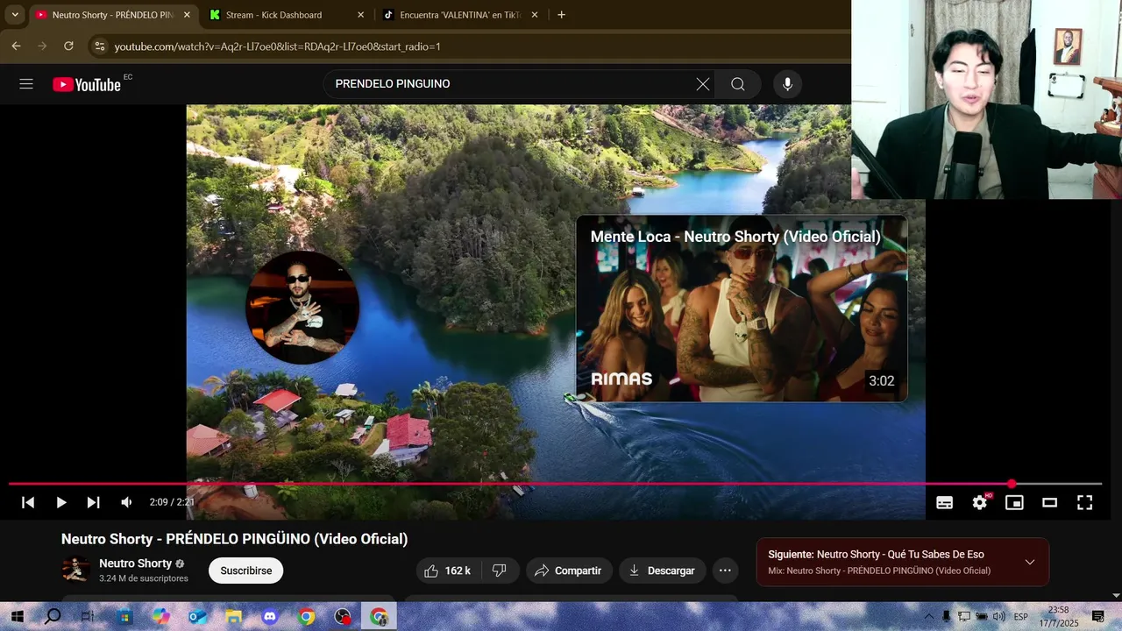The height and width of the screenshot is (631, 1122).
Task: Open Outlook from taskbar
Action: (x=197, y=617)
